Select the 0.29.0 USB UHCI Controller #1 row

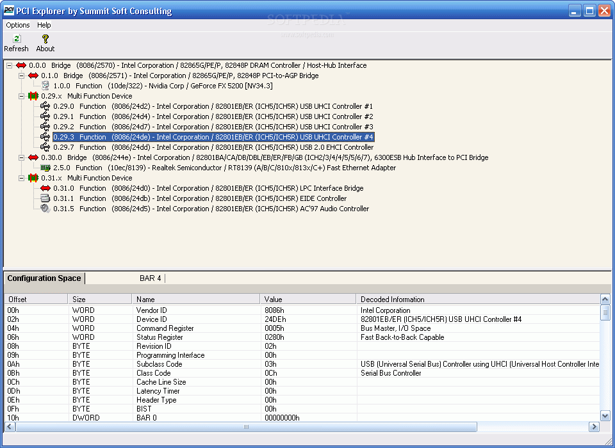(x=213, y=106)
